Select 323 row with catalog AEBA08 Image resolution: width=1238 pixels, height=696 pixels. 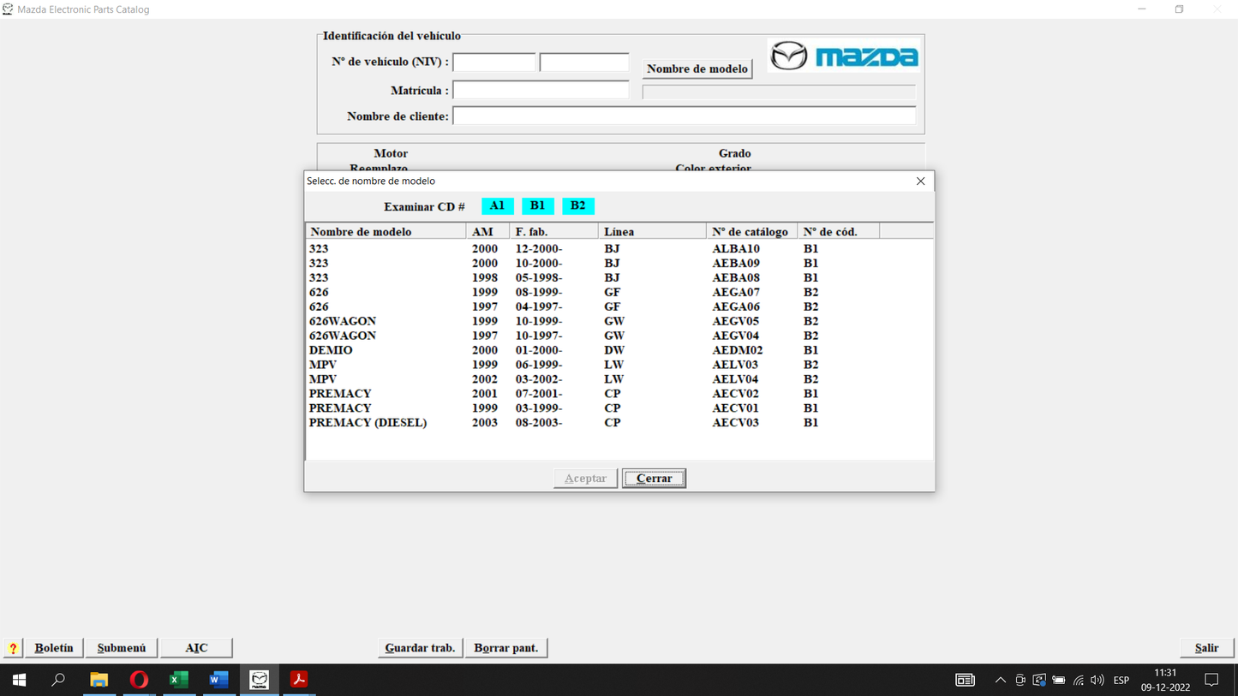point(619,278)
